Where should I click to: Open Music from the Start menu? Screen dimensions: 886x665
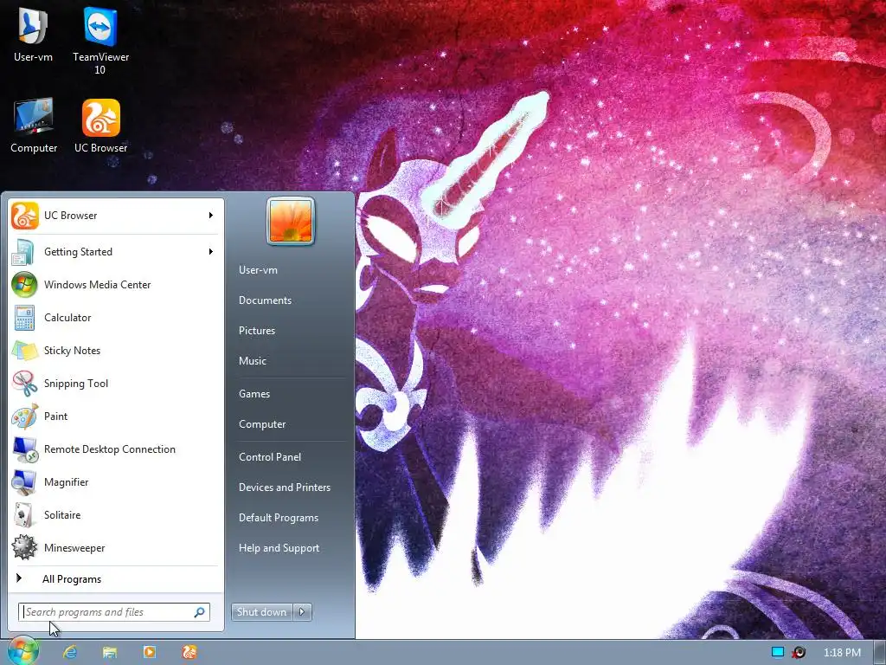252,361
